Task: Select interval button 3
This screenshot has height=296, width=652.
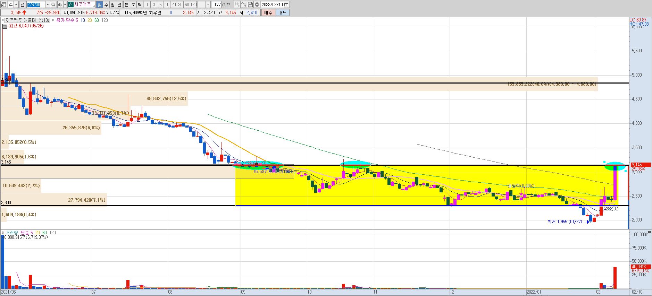Action: pyautogui.click(x=154, y=5)
